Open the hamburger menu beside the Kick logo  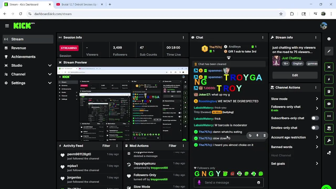click(7, 26)
